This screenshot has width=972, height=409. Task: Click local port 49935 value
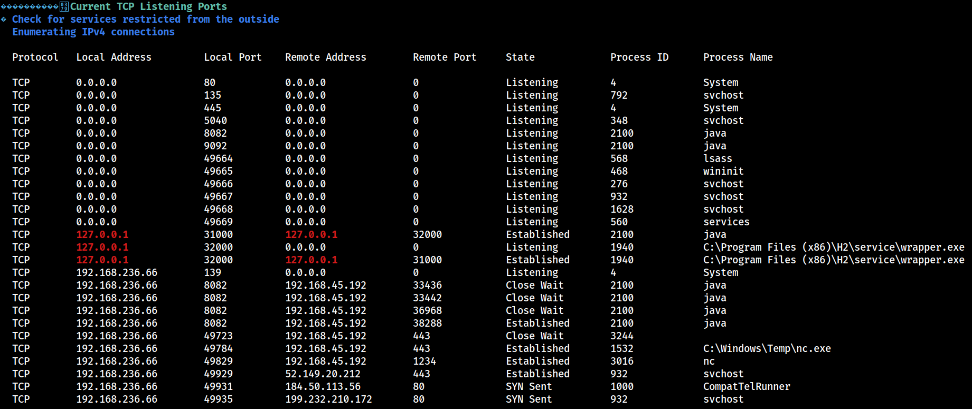click(x=219, y=399)
